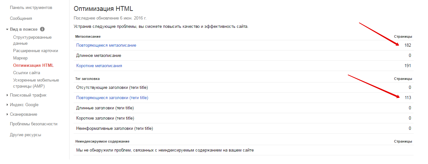Collapse the Вид в поиске section
This screenshot has height=164, width=428.
coord(7,29)
